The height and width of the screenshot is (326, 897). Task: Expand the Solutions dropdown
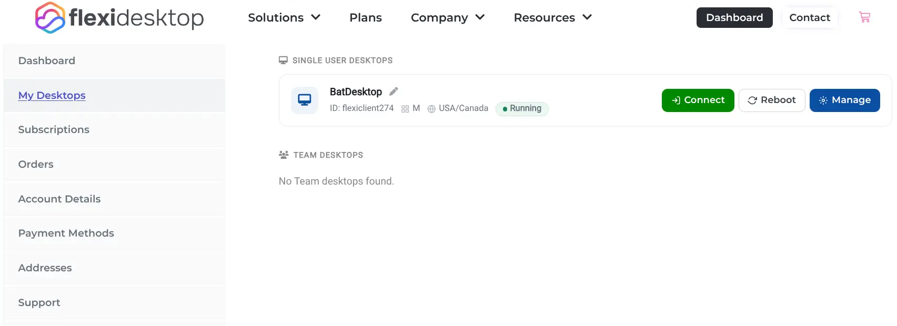pos(284,17)
